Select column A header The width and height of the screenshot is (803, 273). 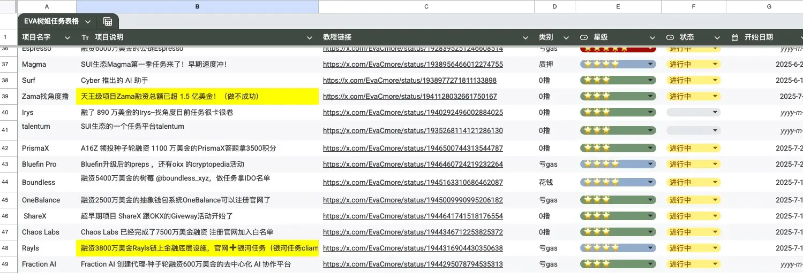click(x=47, y=6)
